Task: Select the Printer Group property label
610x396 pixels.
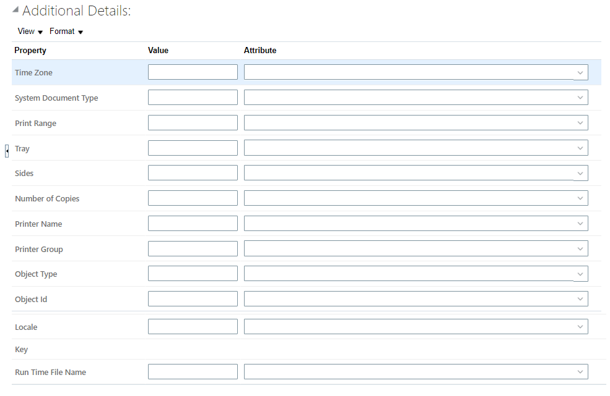Action: click(x=39, y=249)
